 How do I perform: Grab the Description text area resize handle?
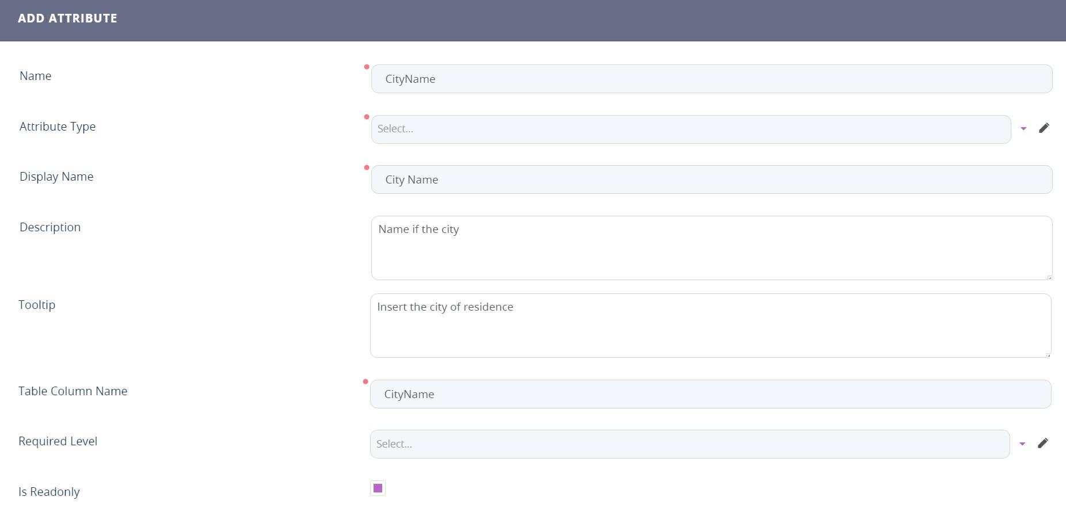pos(1049,277)
